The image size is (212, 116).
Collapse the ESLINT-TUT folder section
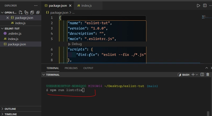click(3, 28)
